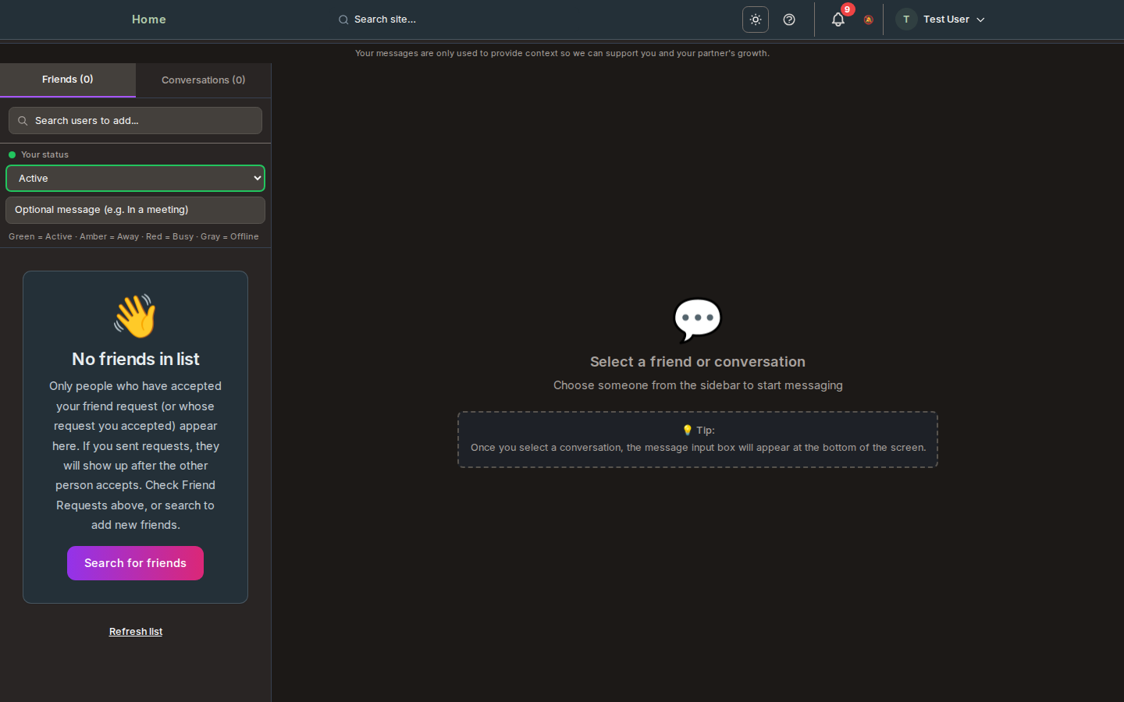The height and width of the screenshot is (702, 1124).
Task: Switch to the Conversations tab
Action: [x=203, y=80]
